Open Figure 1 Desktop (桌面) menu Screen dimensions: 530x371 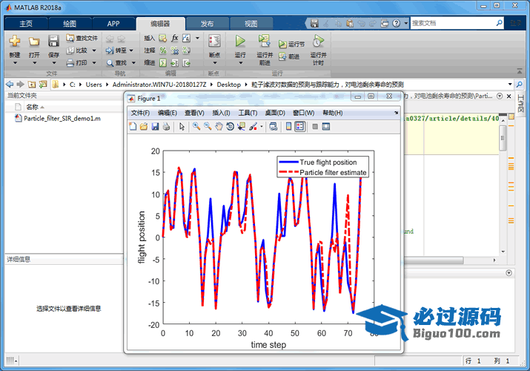(275, 113)
